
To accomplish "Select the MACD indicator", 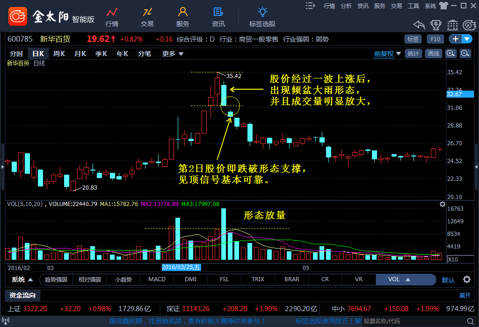I will (x=157, y=279).
